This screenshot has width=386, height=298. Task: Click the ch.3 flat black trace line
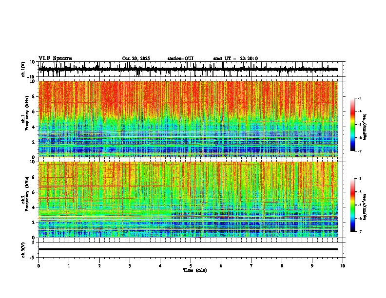(188, 249)
